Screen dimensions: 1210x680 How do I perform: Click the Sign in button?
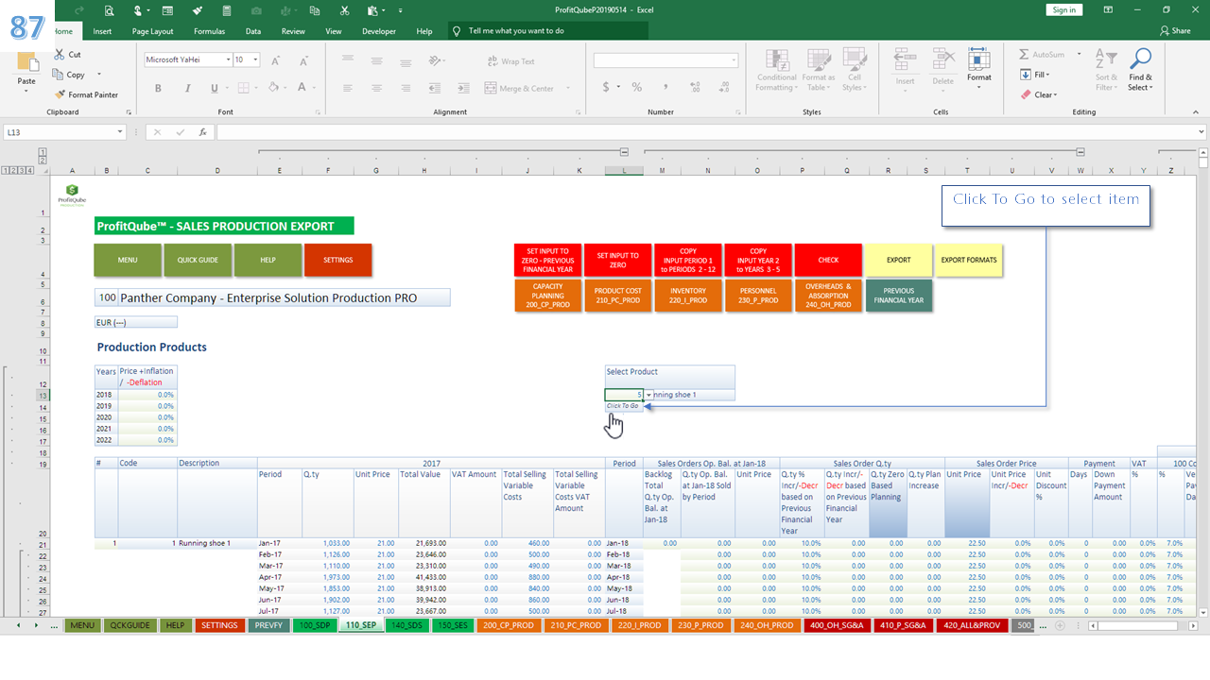[1064, 9]
